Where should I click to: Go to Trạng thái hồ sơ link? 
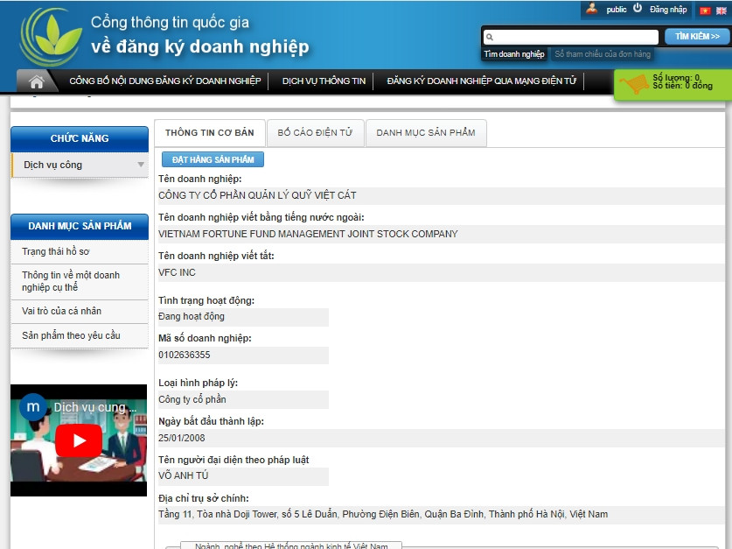pyautogui.click(x=56, y=251)
